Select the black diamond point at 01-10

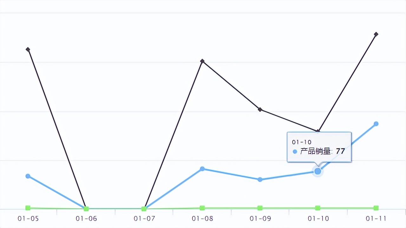(x=318, y=131)
